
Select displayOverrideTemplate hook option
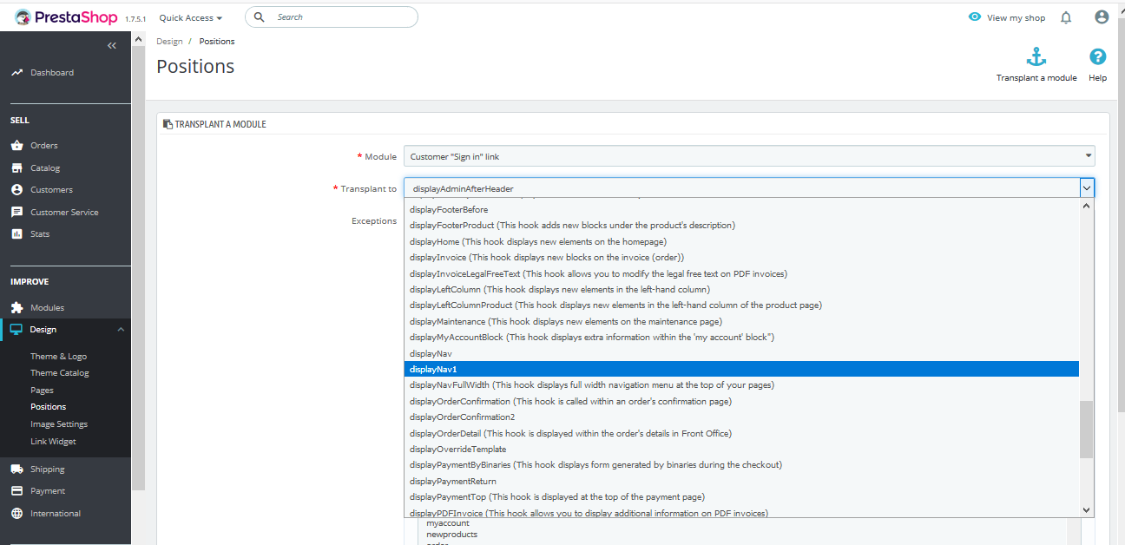point(741,450)
